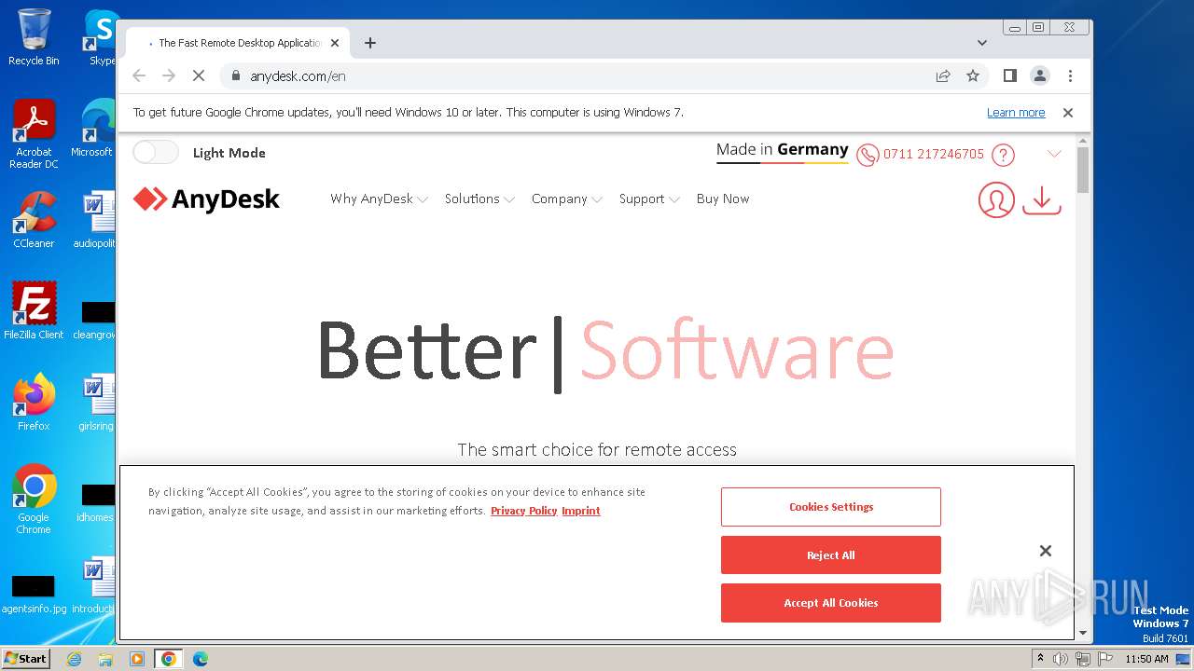Dismiss the Chrome update notification bar
The width and height of the screenshot is (1194, 671).
[1068, 113]
